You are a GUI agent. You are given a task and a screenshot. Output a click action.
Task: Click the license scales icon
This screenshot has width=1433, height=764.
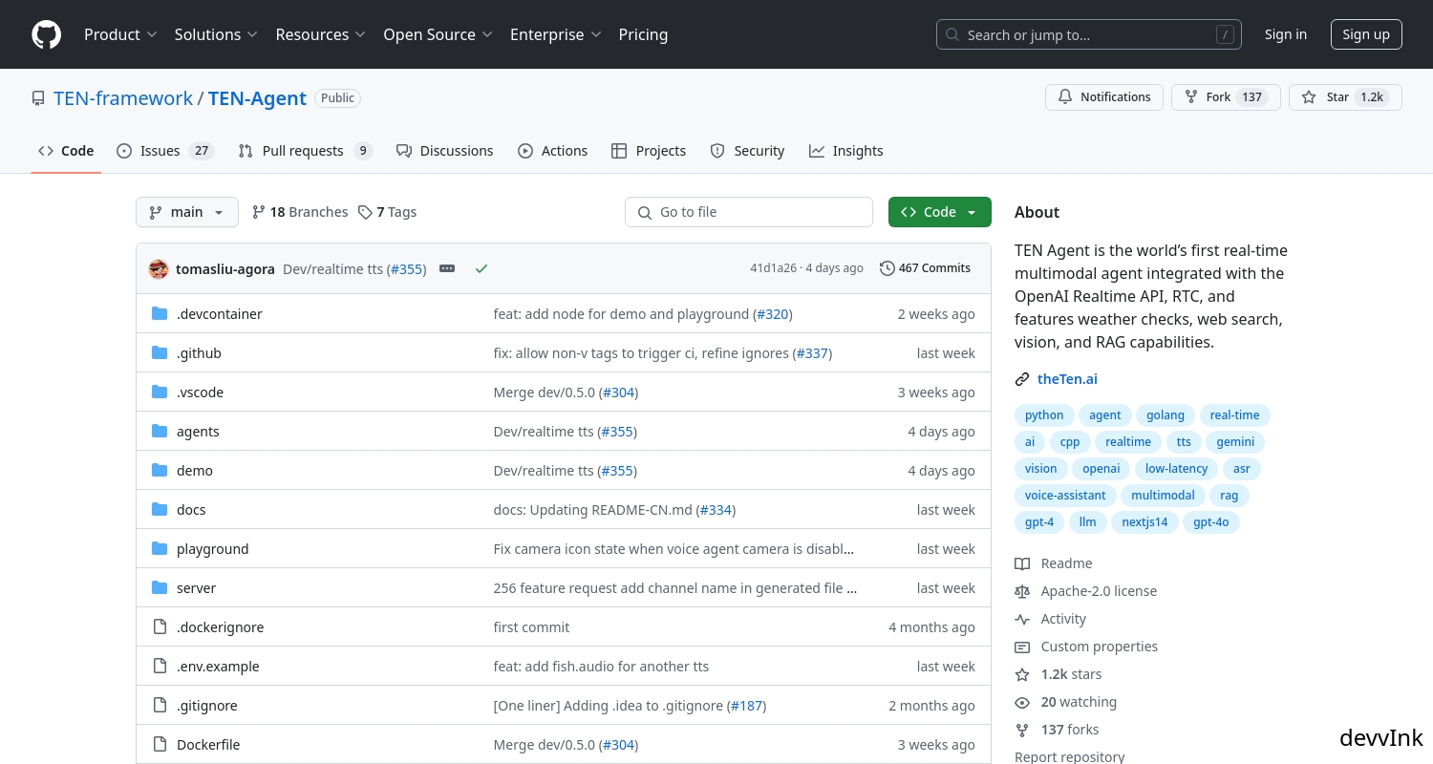[1022, 591]
